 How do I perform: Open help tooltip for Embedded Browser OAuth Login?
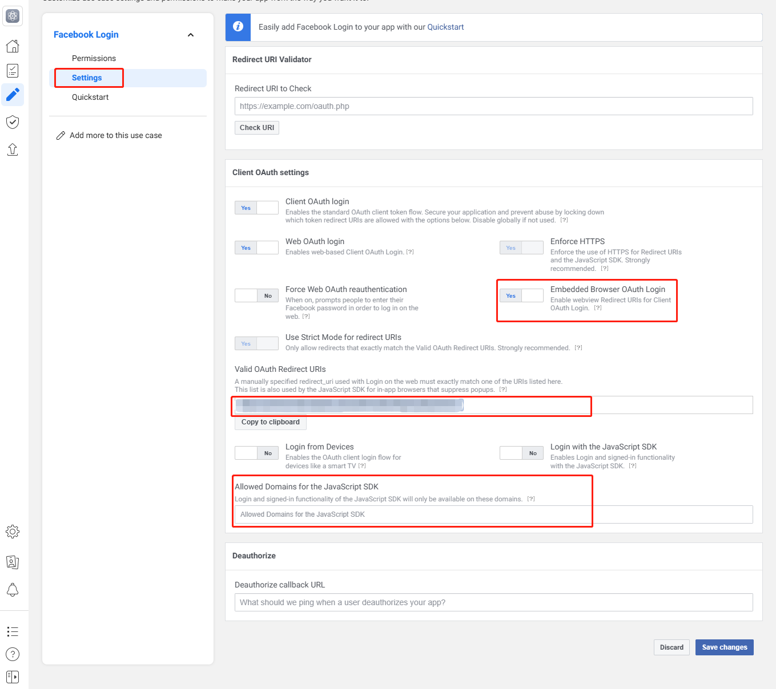(x=598, y=308)
